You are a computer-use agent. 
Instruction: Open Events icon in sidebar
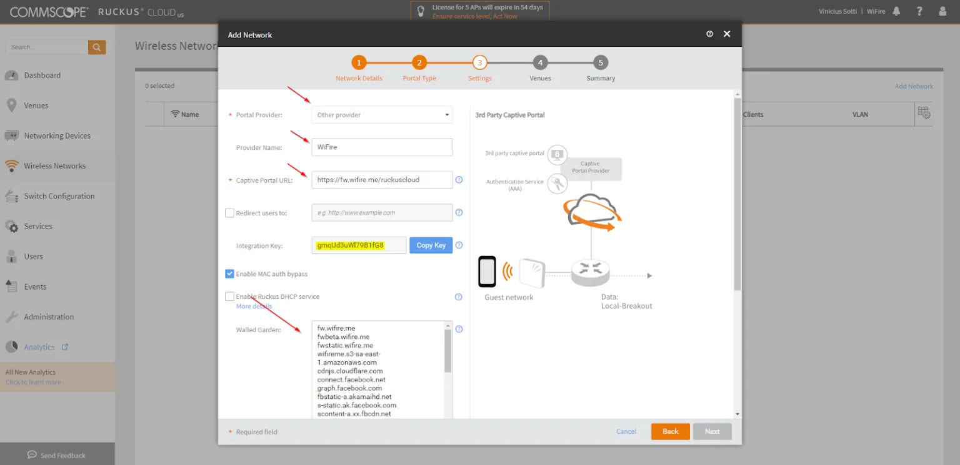(11, 286)
